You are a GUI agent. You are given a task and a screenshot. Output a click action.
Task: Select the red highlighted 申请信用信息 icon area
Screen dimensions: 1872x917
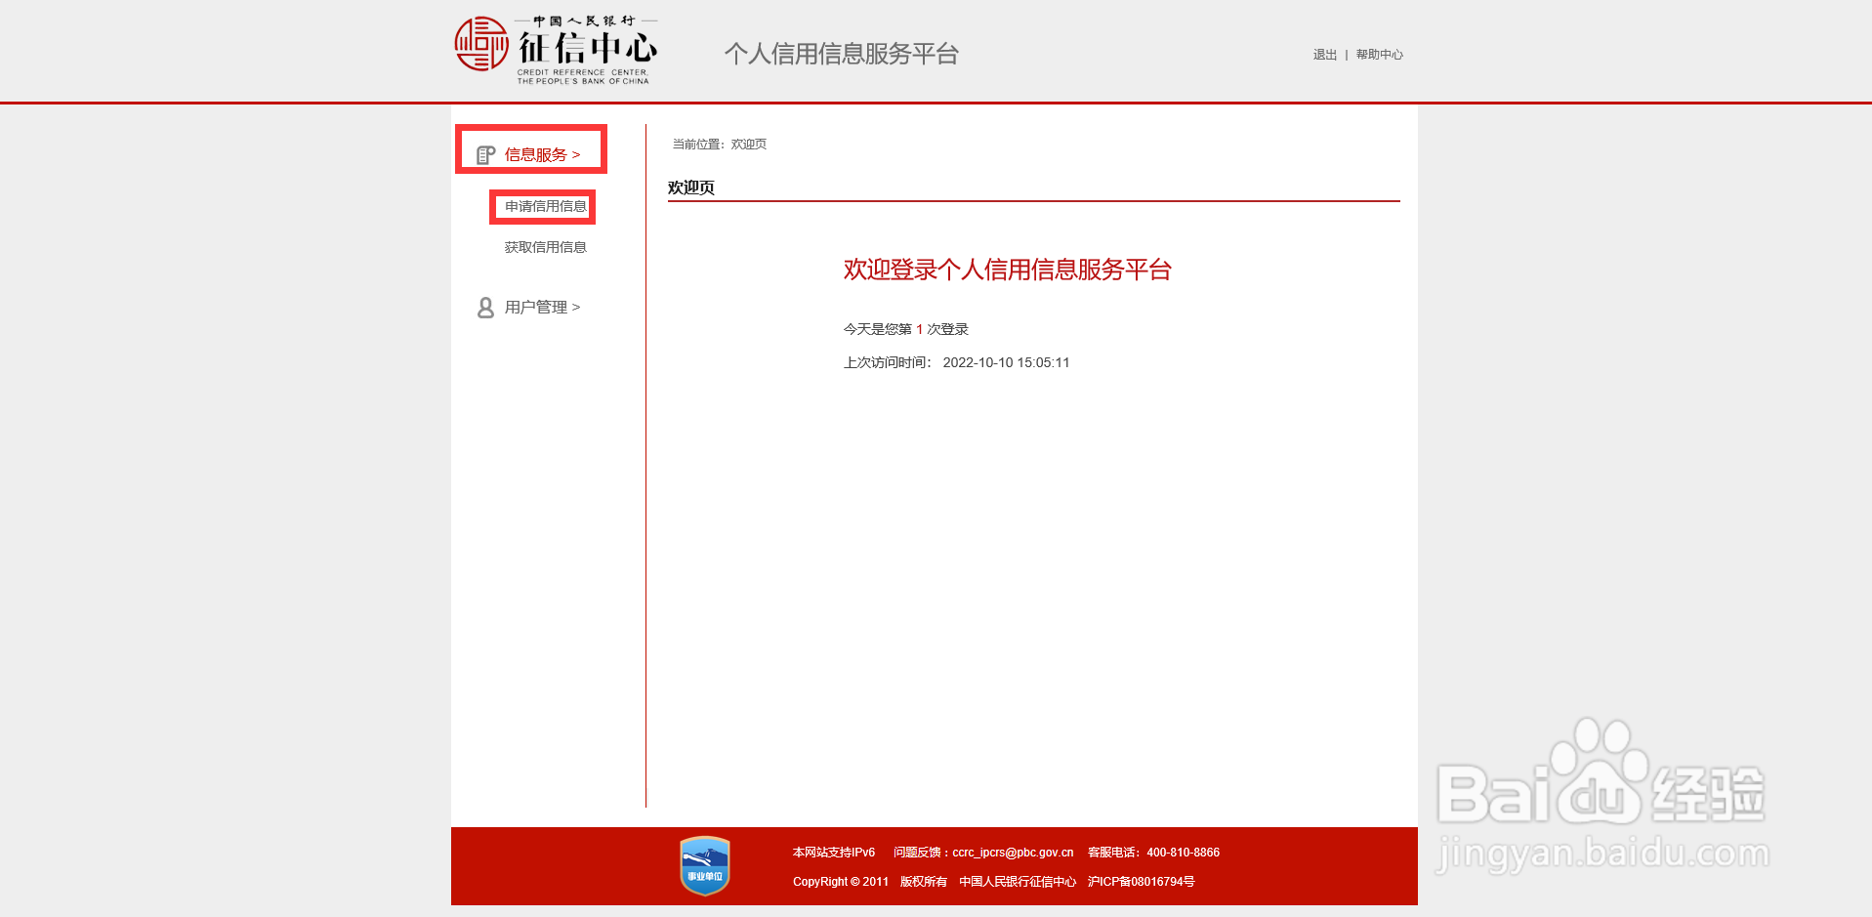click(x=543, y=206)
